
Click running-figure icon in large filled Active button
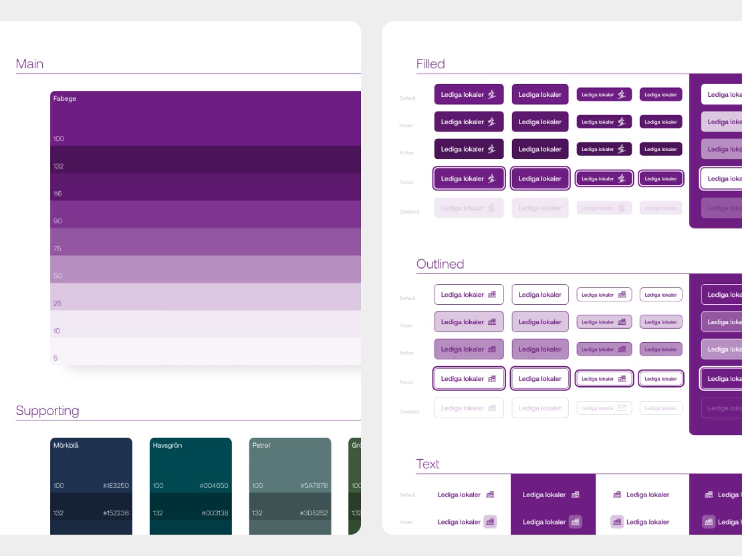point(492,149)
